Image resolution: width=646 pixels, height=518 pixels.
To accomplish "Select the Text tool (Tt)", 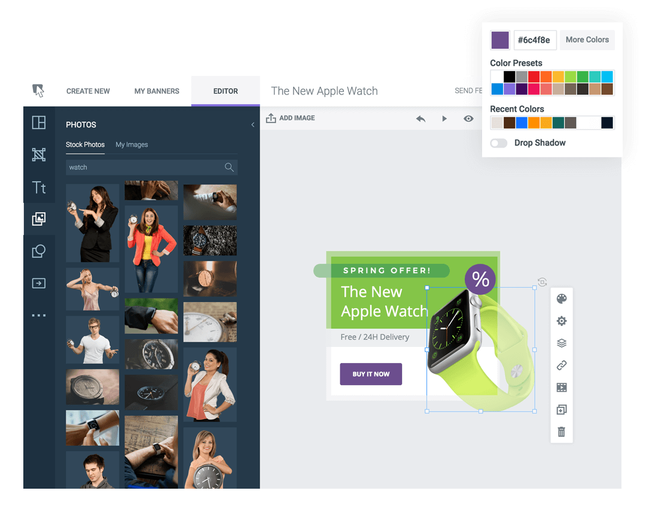I will (x=39, y=187).
